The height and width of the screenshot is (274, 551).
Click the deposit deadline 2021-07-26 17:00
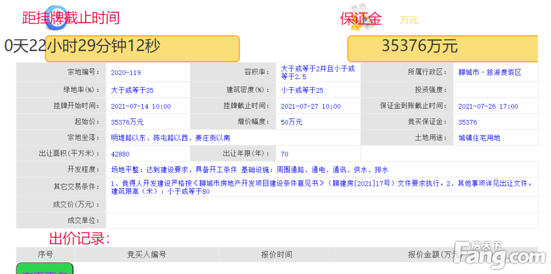pos(488,107)
